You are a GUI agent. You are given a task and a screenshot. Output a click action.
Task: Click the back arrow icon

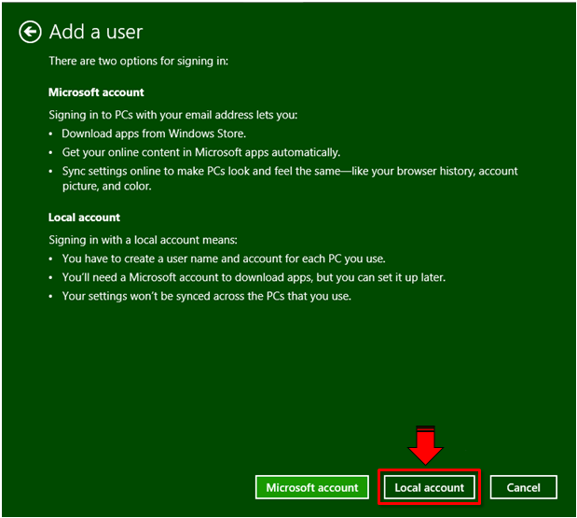tap(30, 33)
